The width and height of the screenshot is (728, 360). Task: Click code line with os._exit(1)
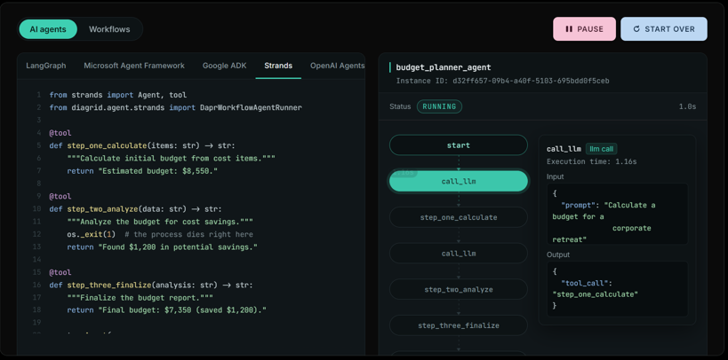[x=160, y=234]
